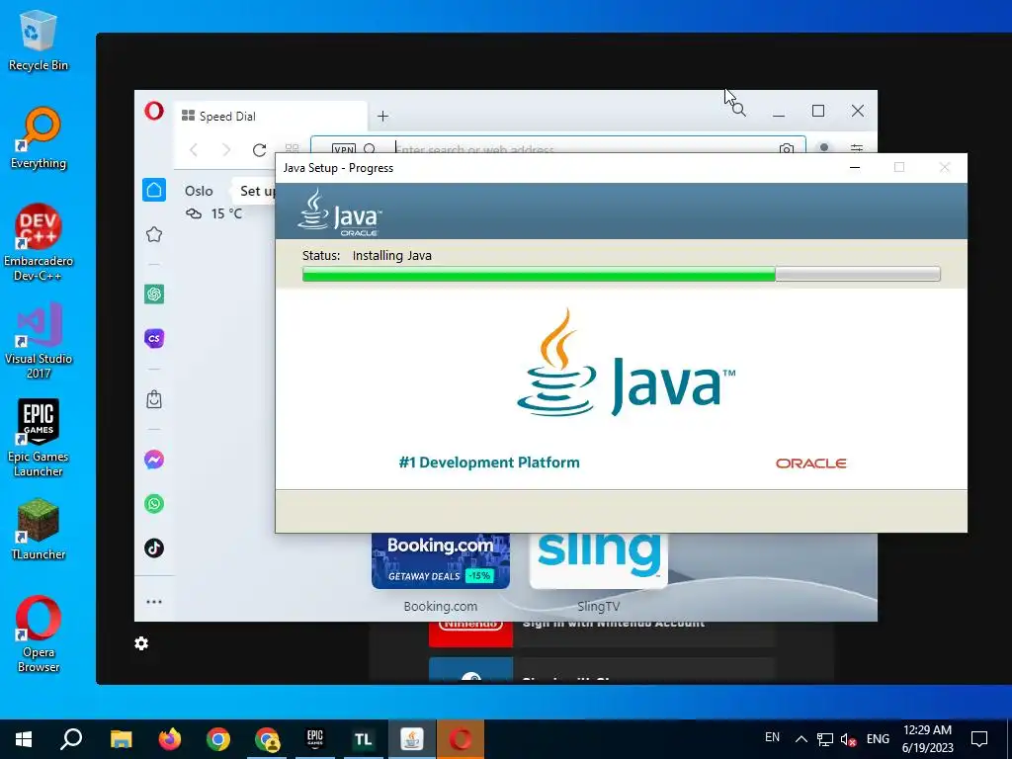This screenshot has width=1012, height=759.
Task: Select Embarcadero Dev-C++ desktop shortcut
Action: (x=39, y=243)
